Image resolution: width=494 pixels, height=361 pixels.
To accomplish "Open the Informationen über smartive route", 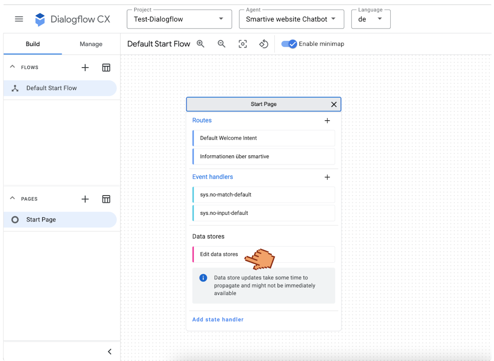I will (264, 157).
